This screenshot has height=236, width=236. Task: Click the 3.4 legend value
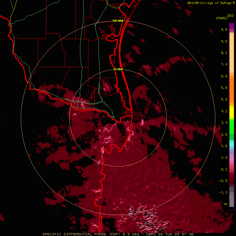[224, 123]
